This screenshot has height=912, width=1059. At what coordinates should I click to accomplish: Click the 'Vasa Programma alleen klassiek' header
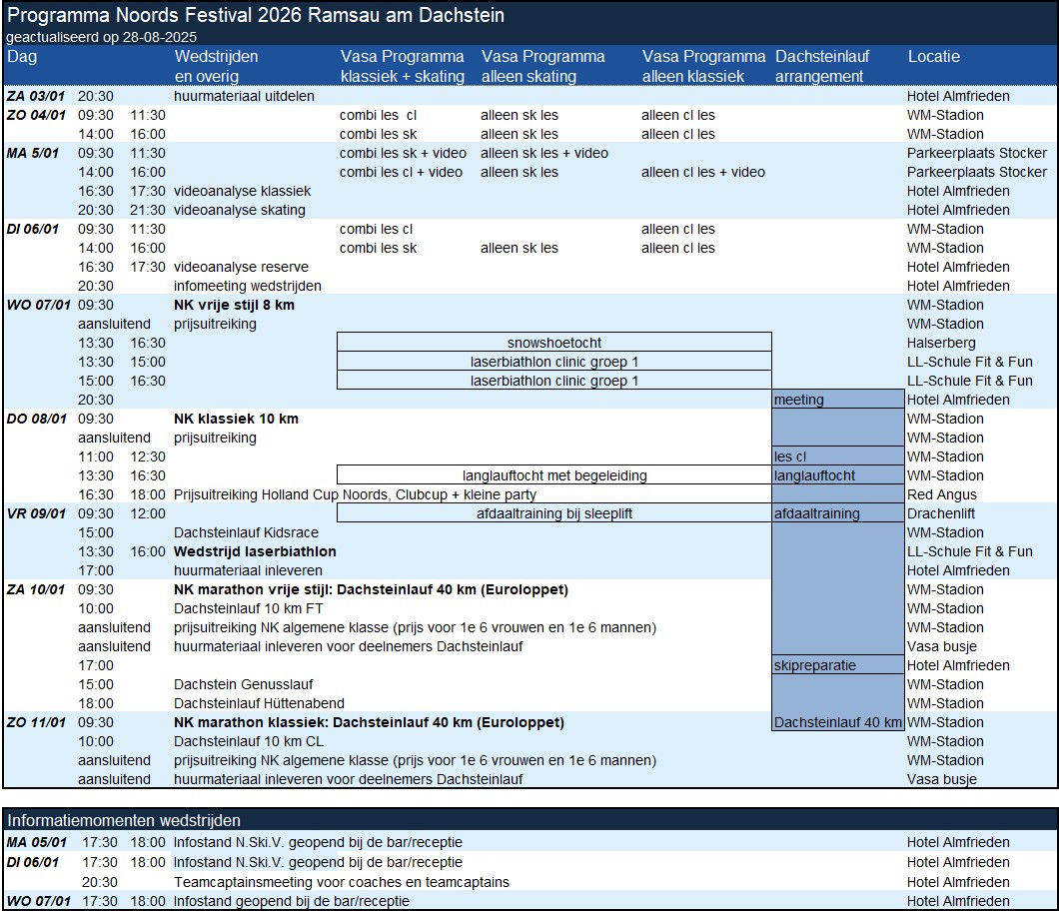703,66
